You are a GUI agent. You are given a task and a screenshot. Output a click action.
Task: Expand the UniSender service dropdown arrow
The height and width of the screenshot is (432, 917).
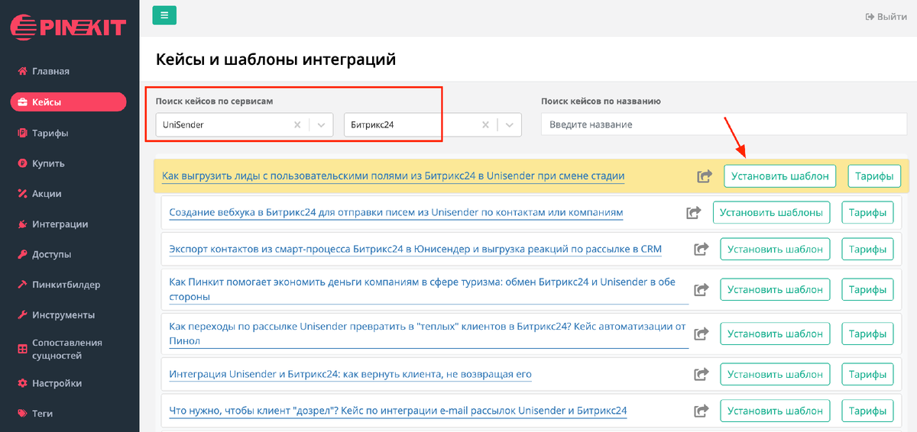point(322,124)
